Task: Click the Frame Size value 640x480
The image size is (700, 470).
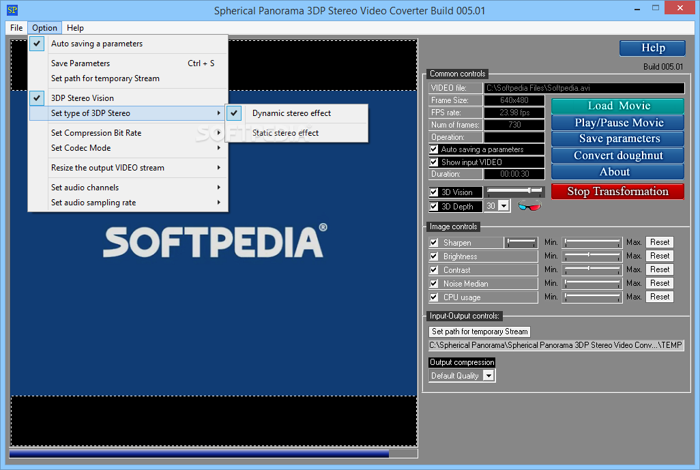Action: click(x=514, y=100)
